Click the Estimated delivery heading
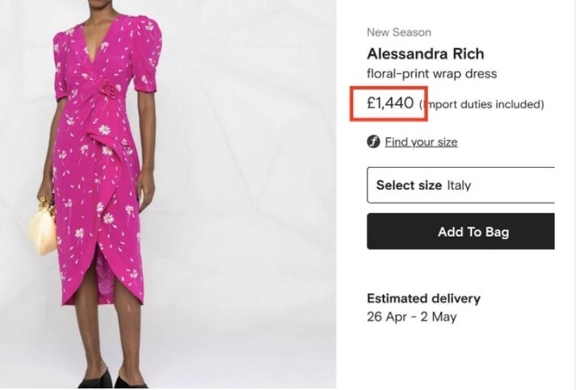 (423, 299)
